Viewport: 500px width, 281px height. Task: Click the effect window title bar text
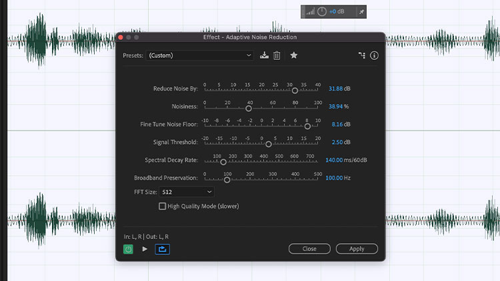pyautogui.click(x=250, y=37)
